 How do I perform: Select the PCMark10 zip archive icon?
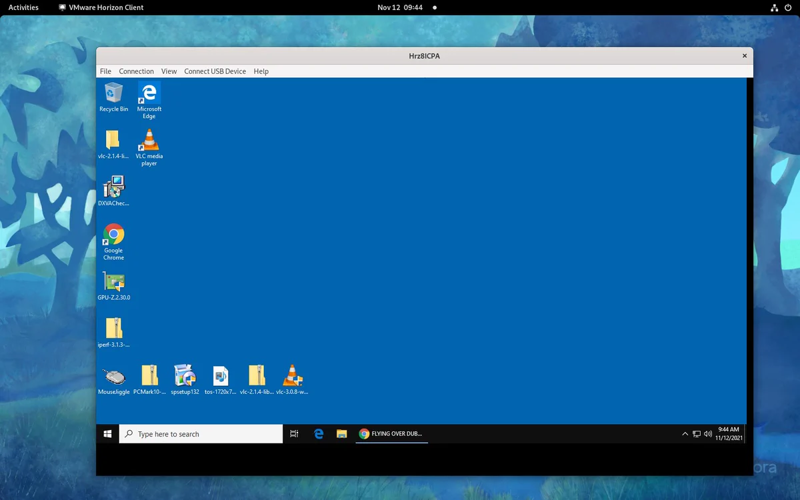tap(149, 380)
